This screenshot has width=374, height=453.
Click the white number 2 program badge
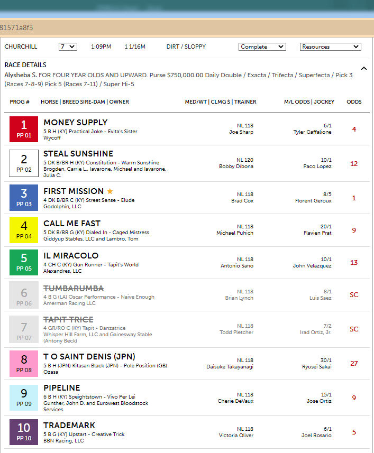[24, 163]
